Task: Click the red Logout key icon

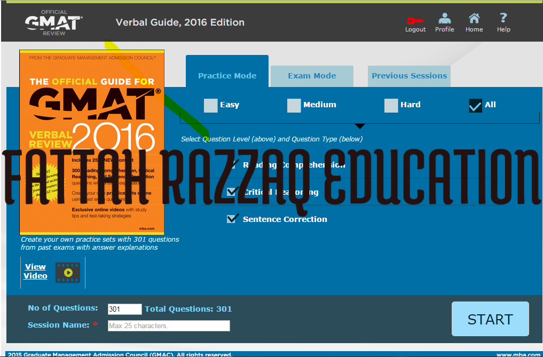Action: [x=415, y=21]
